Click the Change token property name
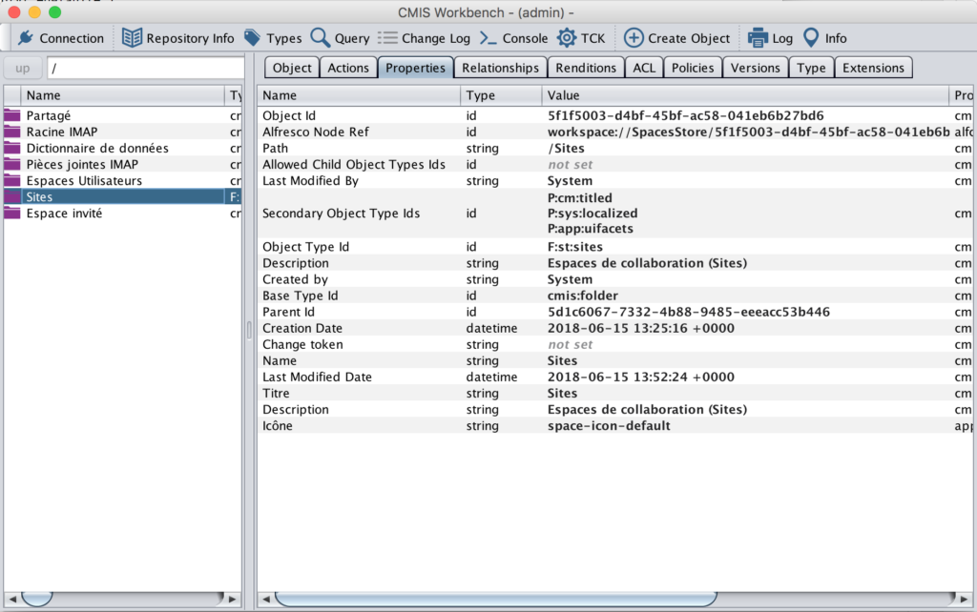Viewport: 977px width, 612px height. (x=302, y=344)
